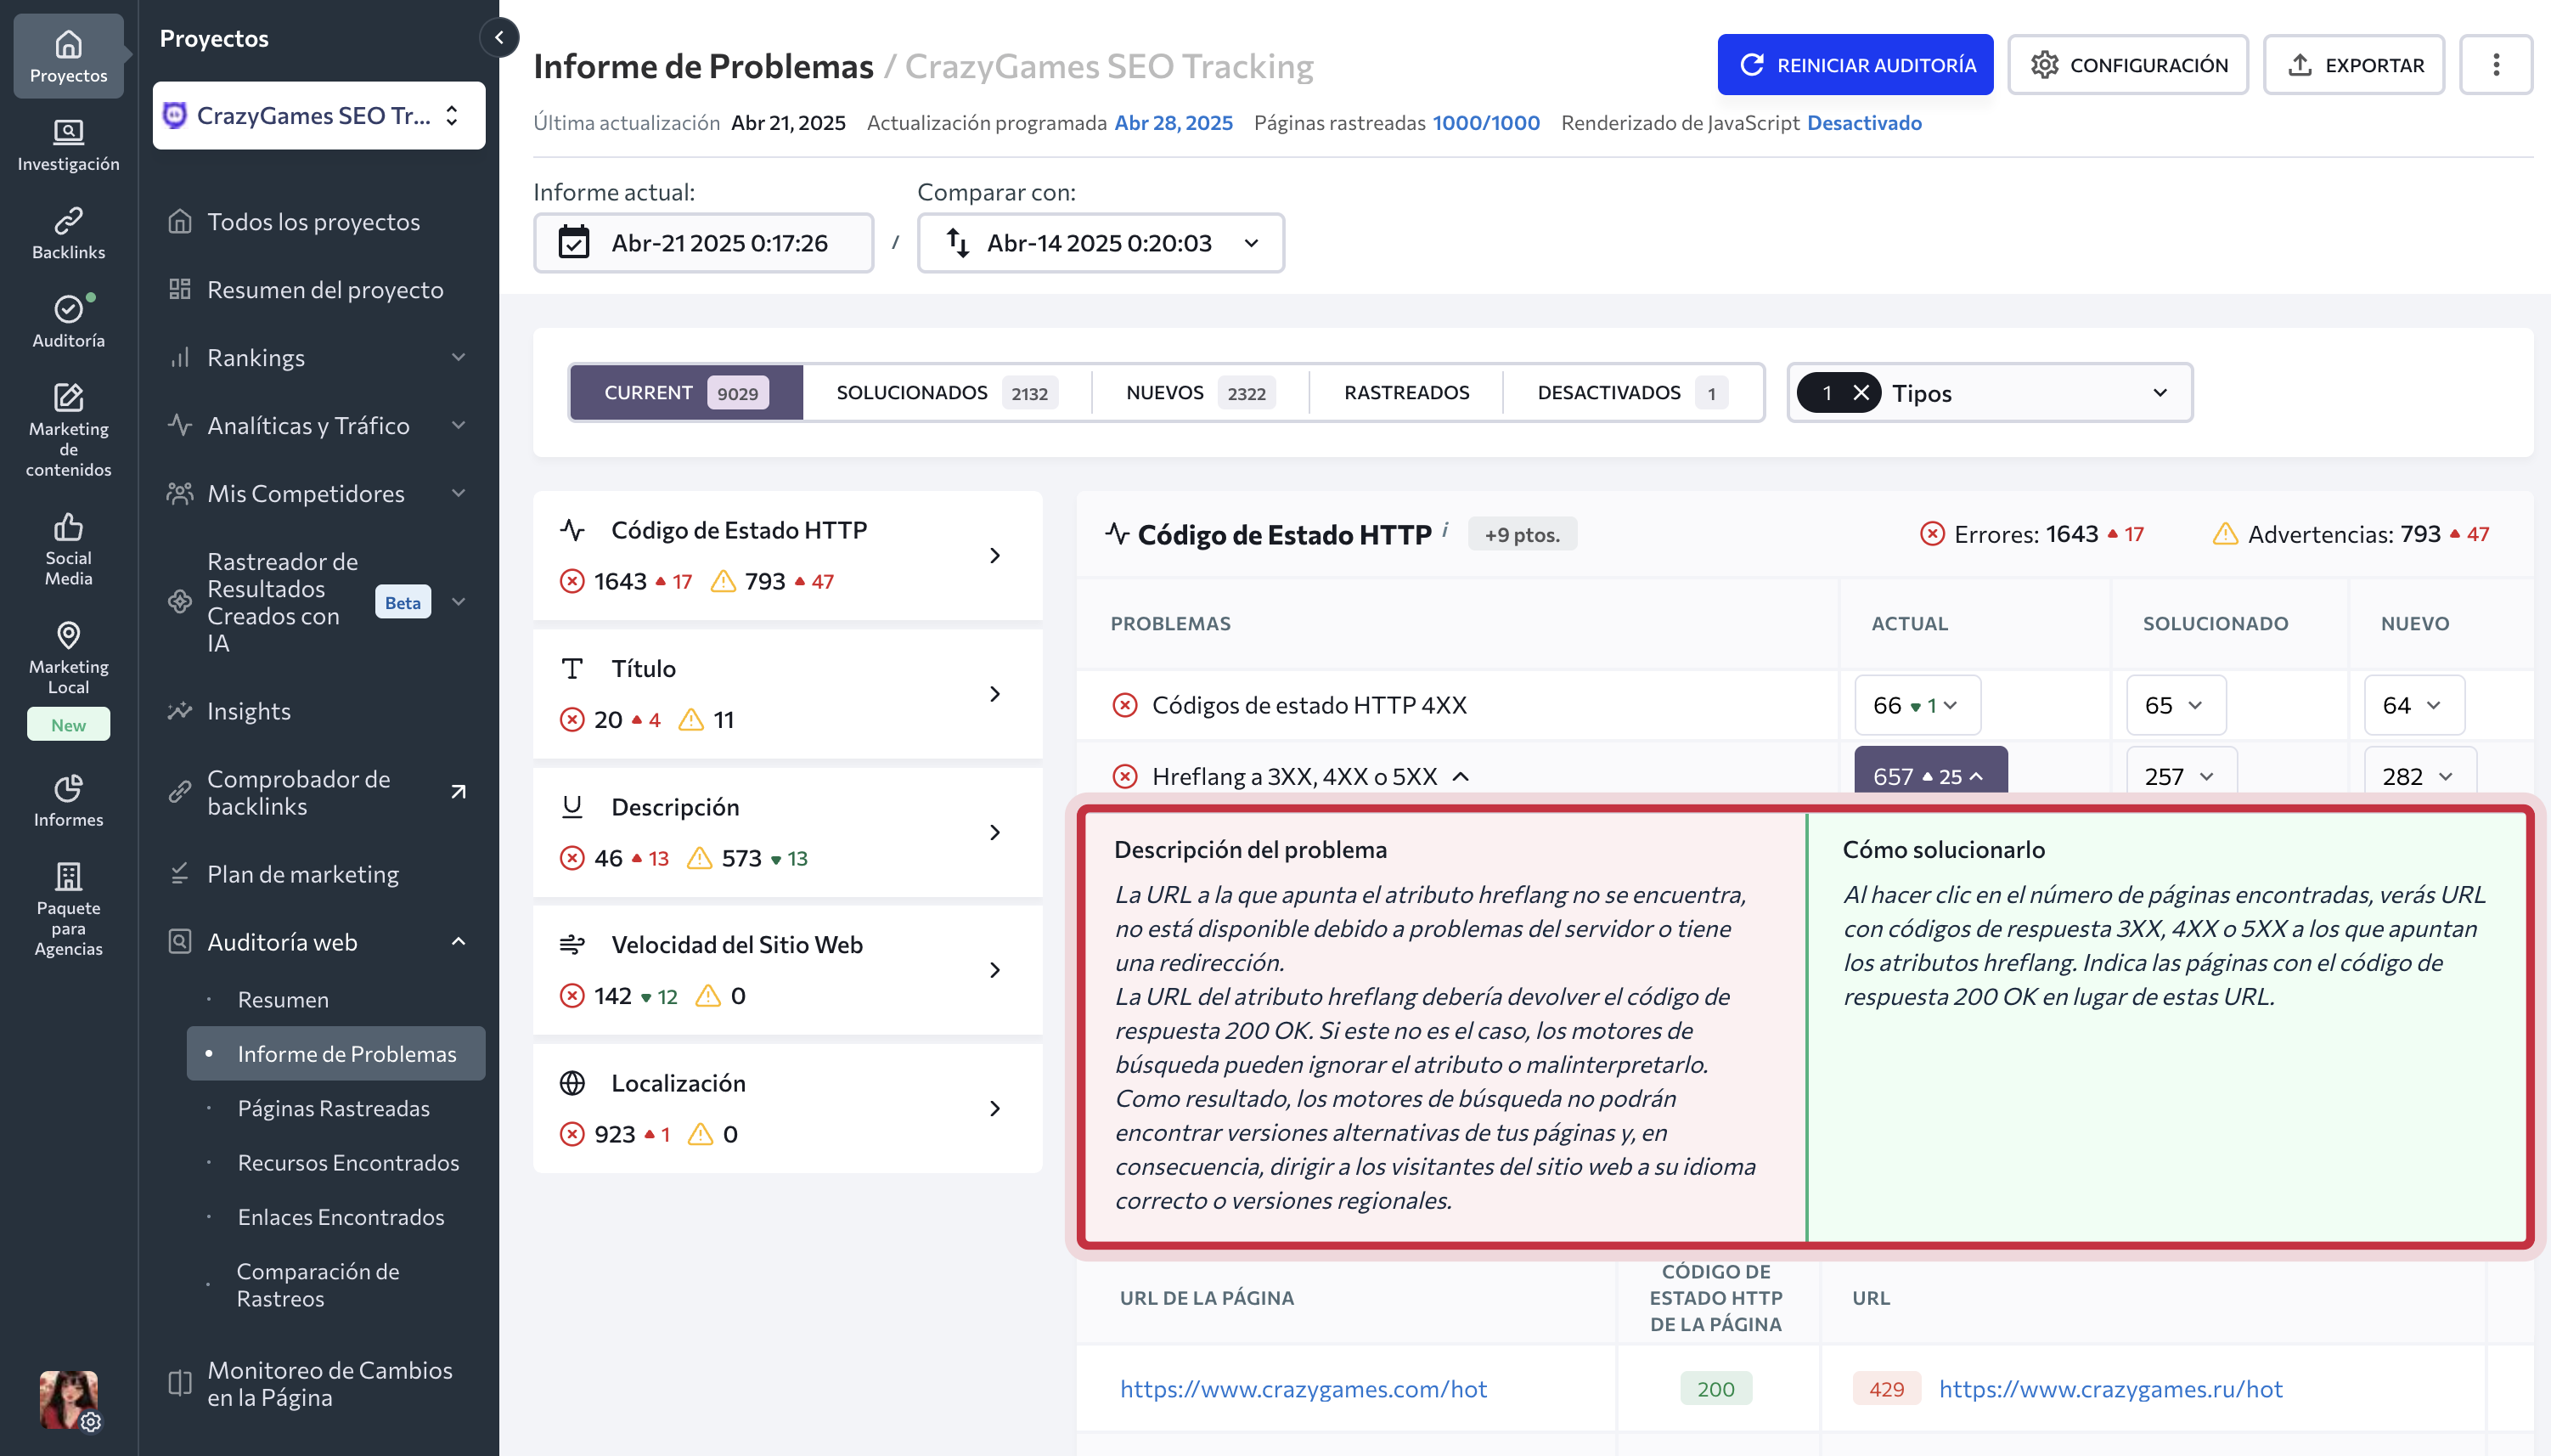Open CONFIGURACIÓN settings button

tap(2127, 65)
